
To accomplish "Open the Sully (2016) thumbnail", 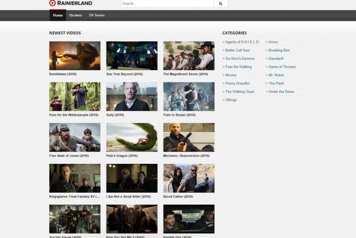I will [x=131, y=97].
